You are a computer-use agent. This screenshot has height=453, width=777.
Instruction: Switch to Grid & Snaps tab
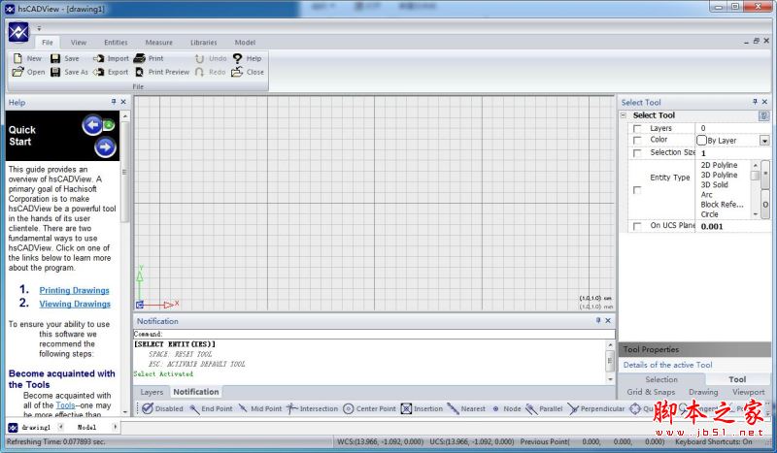coord(651,392)
